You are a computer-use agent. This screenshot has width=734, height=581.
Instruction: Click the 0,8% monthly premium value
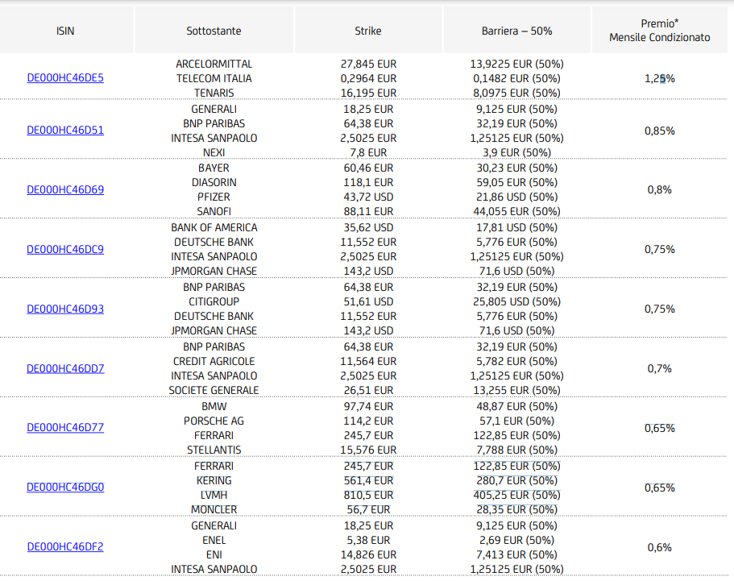660,189
